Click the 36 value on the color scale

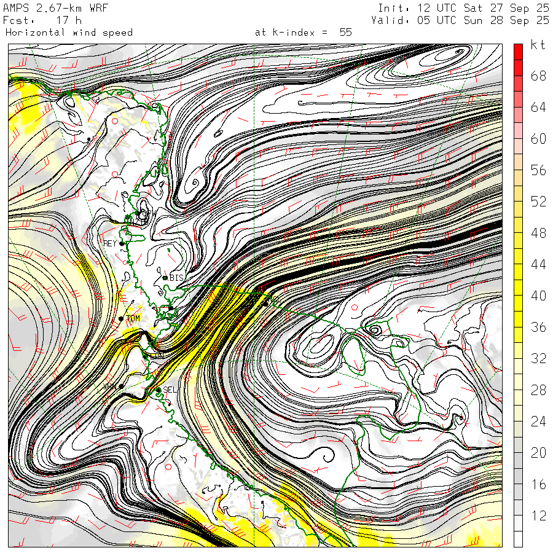[538, 327]
